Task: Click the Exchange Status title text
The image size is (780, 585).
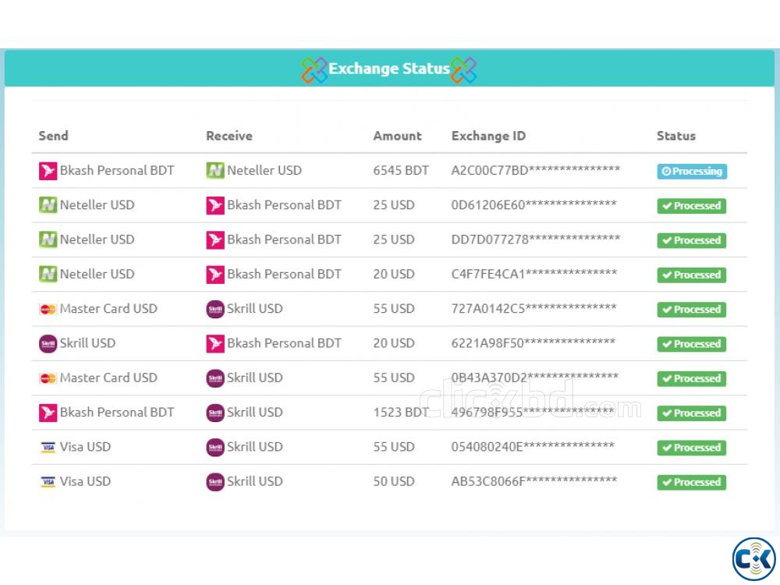Action: (389, 69)
